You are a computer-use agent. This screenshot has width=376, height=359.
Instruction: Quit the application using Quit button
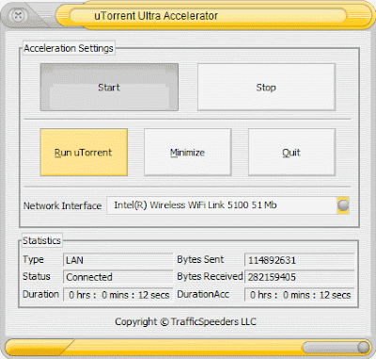tap(291, 153)
